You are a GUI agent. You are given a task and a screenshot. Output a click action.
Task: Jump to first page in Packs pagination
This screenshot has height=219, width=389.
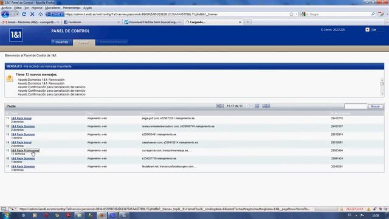pyautogui.click(x=218, y=106)
